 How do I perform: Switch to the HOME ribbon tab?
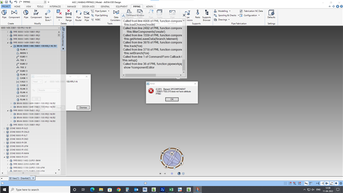17,6
